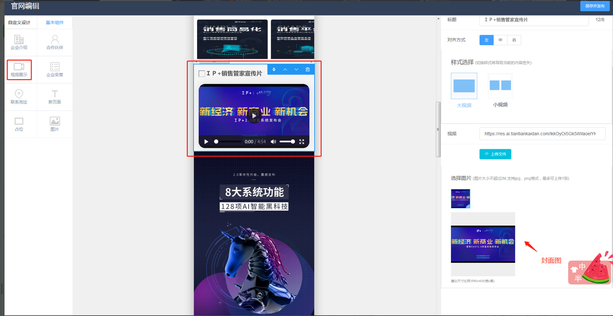Switch to 自定义设计 tab

click(19, 23)
